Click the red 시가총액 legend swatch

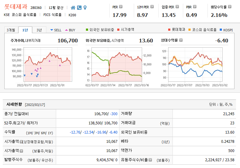coord(118,29)
